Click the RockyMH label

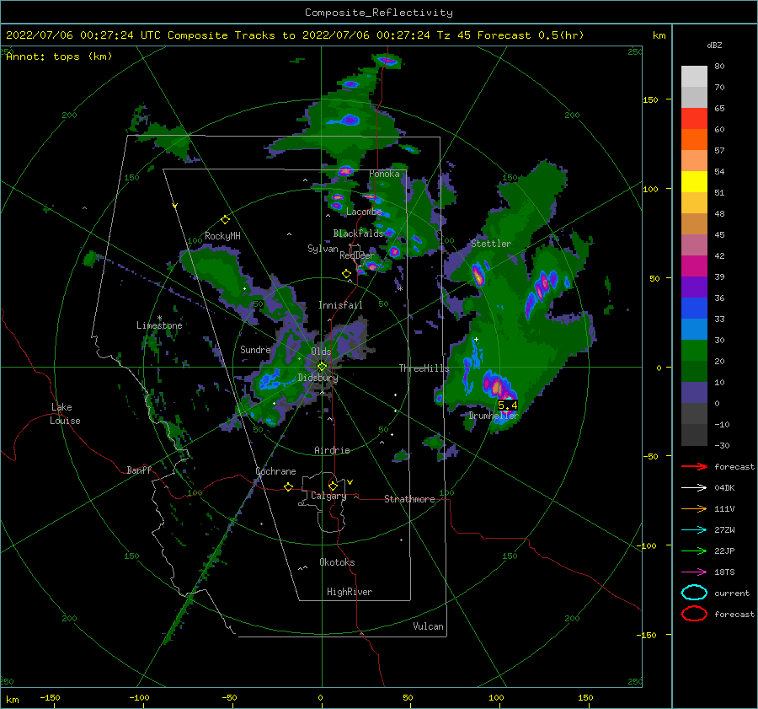pos(222,236)
